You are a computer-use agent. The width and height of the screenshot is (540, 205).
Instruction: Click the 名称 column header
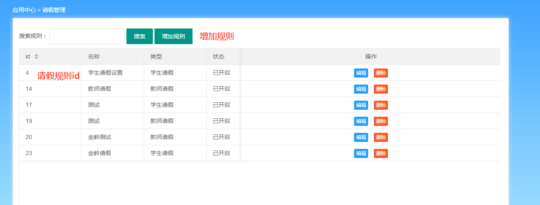tap(113, 57)
